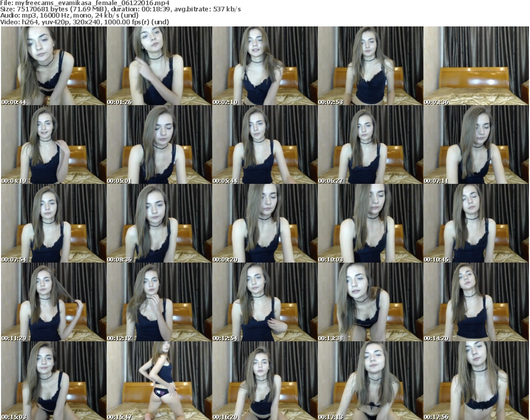Image resolution: width=530 pixels, height=420 pixels.
Task: Select the thumbnail stamped 00:02:53
Action: pyautogui.click(x=371, y=66)
